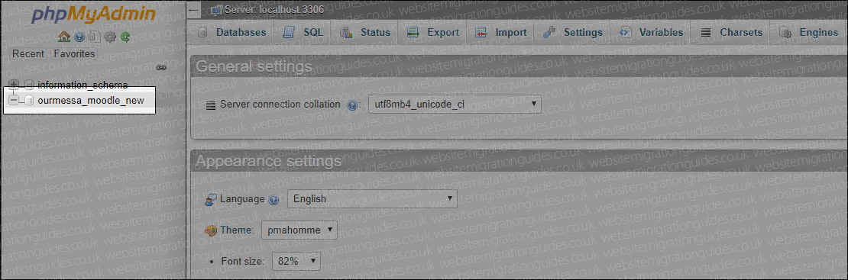Image resolution: width=848 pixels, height=280 pixels.
Task: Click the Font size label
Action: [242, 262]
